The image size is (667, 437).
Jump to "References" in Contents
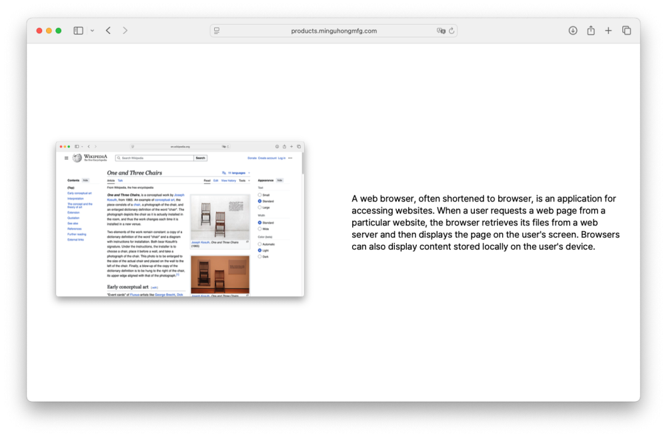pos(74,229)
